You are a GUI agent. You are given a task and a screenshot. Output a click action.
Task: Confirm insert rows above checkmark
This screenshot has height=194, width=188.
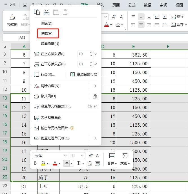coord(96,54)
